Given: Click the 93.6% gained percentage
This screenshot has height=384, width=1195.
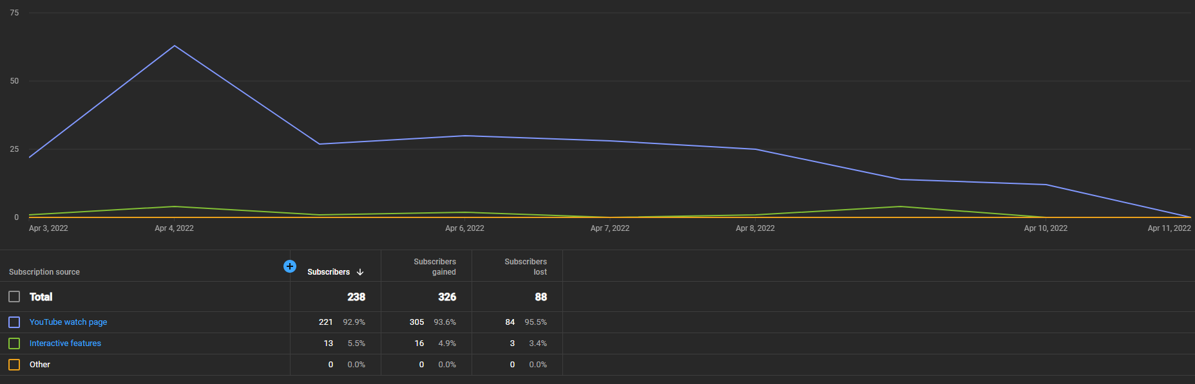Looking at the screenshot, I should (445, 322).
